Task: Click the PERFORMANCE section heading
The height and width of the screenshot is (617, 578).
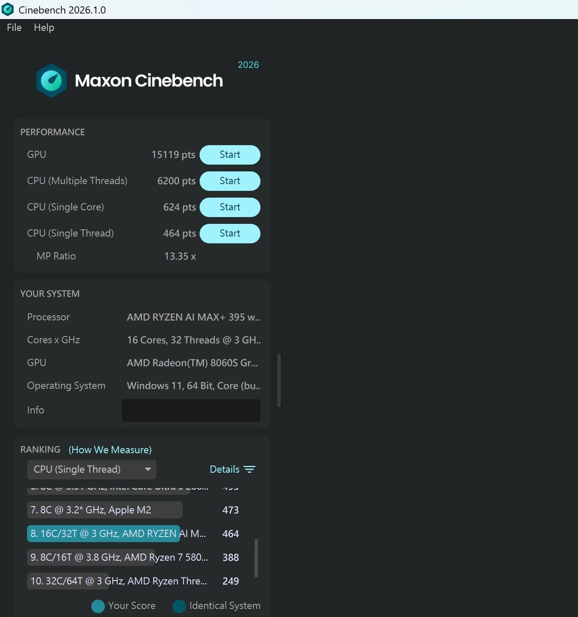Action: [52, 132]
